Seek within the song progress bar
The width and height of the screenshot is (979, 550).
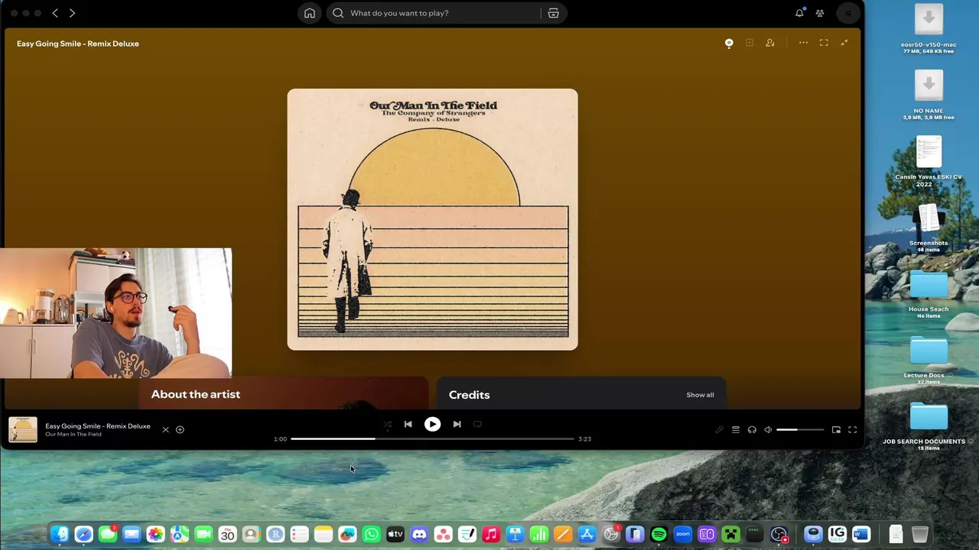(432, 438)
